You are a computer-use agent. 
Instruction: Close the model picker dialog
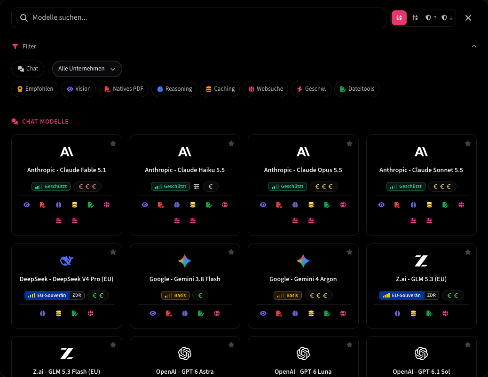pyautogui.click(x=468, y=18)
